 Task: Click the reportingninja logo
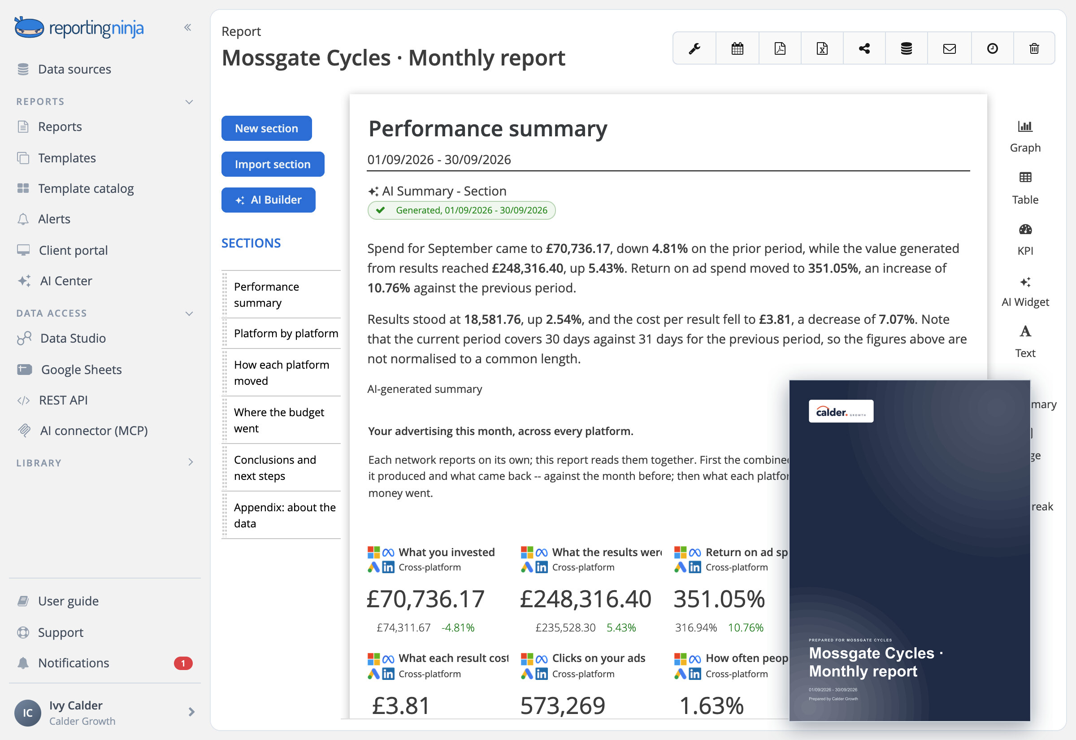pyautogui.click(x=79, y=28)
